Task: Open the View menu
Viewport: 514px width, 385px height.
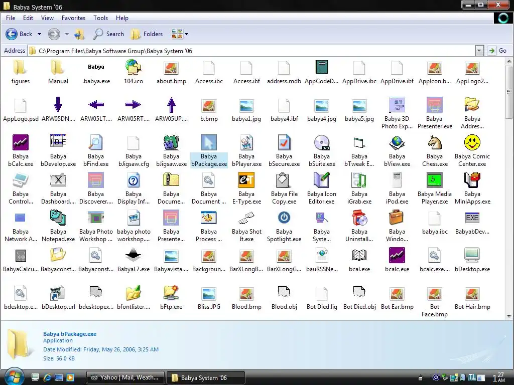Action: [47, 18]
